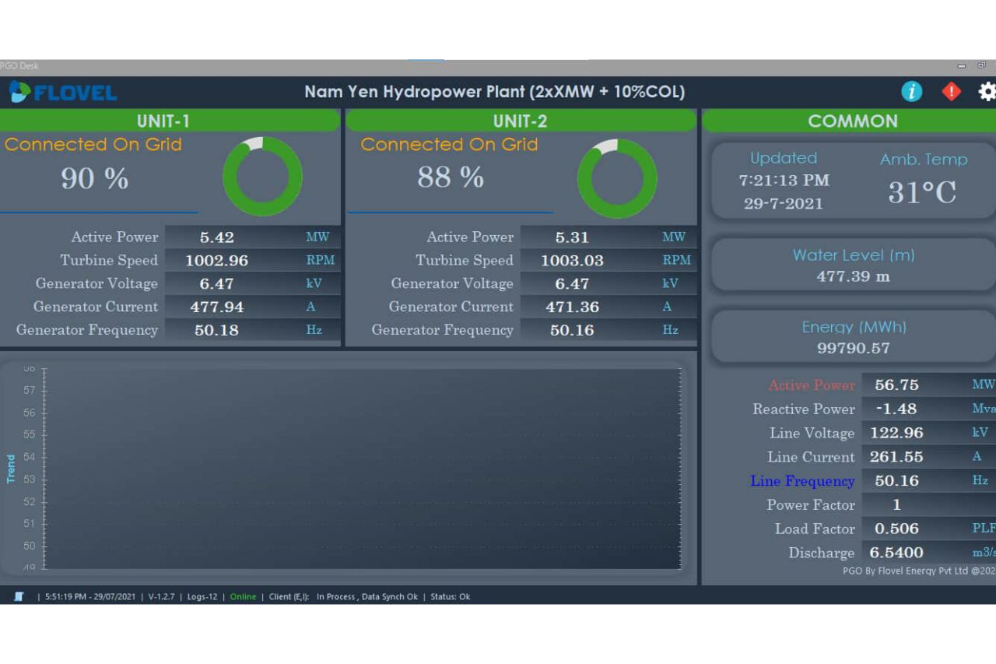
Task: Open settings via the gear icon
Action: click(987, 92)
